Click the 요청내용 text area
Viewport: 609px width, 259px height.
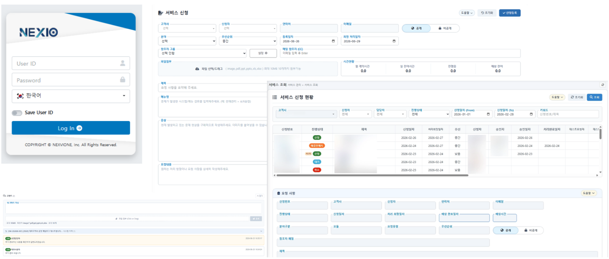click(x=213, y=174)
